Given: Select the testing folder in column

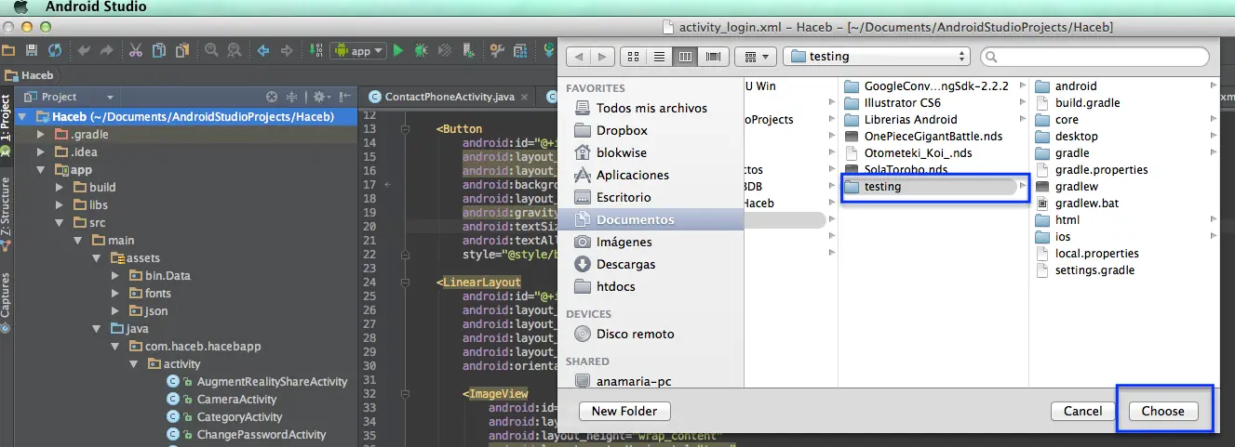Looking at the screenshot, I should click(933, 187).
